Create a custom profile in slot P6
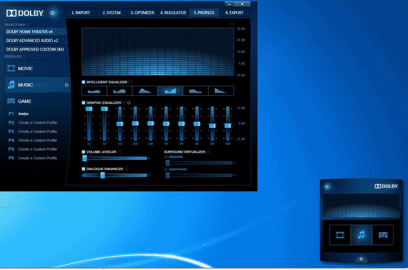The image size is (408, 270). click(38, 158)
